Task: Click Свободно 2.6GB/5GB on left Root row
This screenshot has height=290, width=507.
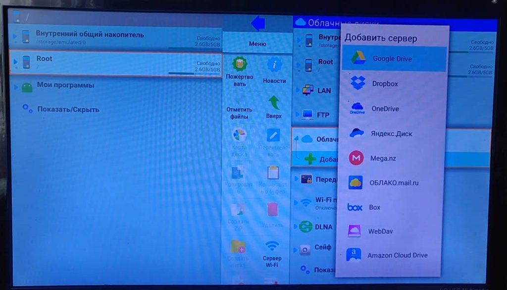Action: click(x=207, y=66)
